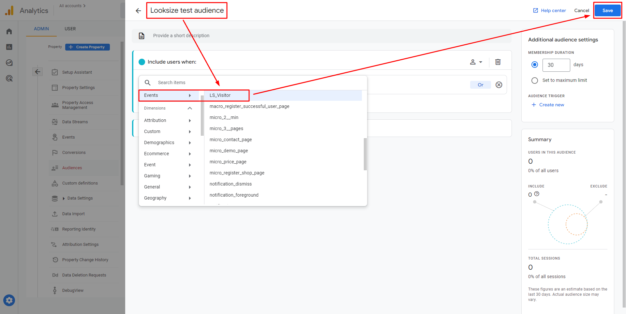Click the Data Deletion Requests Dd icon

click(55, 275)
